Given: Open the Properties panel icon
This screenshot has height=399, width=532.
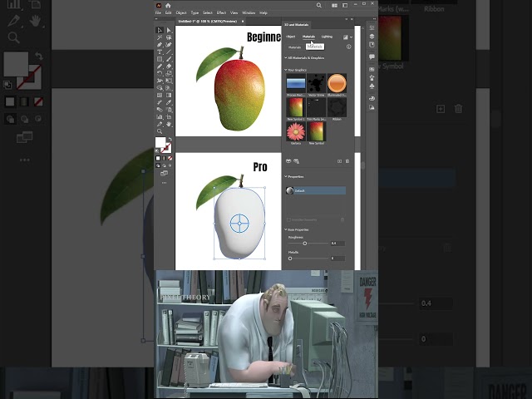Looking at the screenshot, I should coord(372,27).
